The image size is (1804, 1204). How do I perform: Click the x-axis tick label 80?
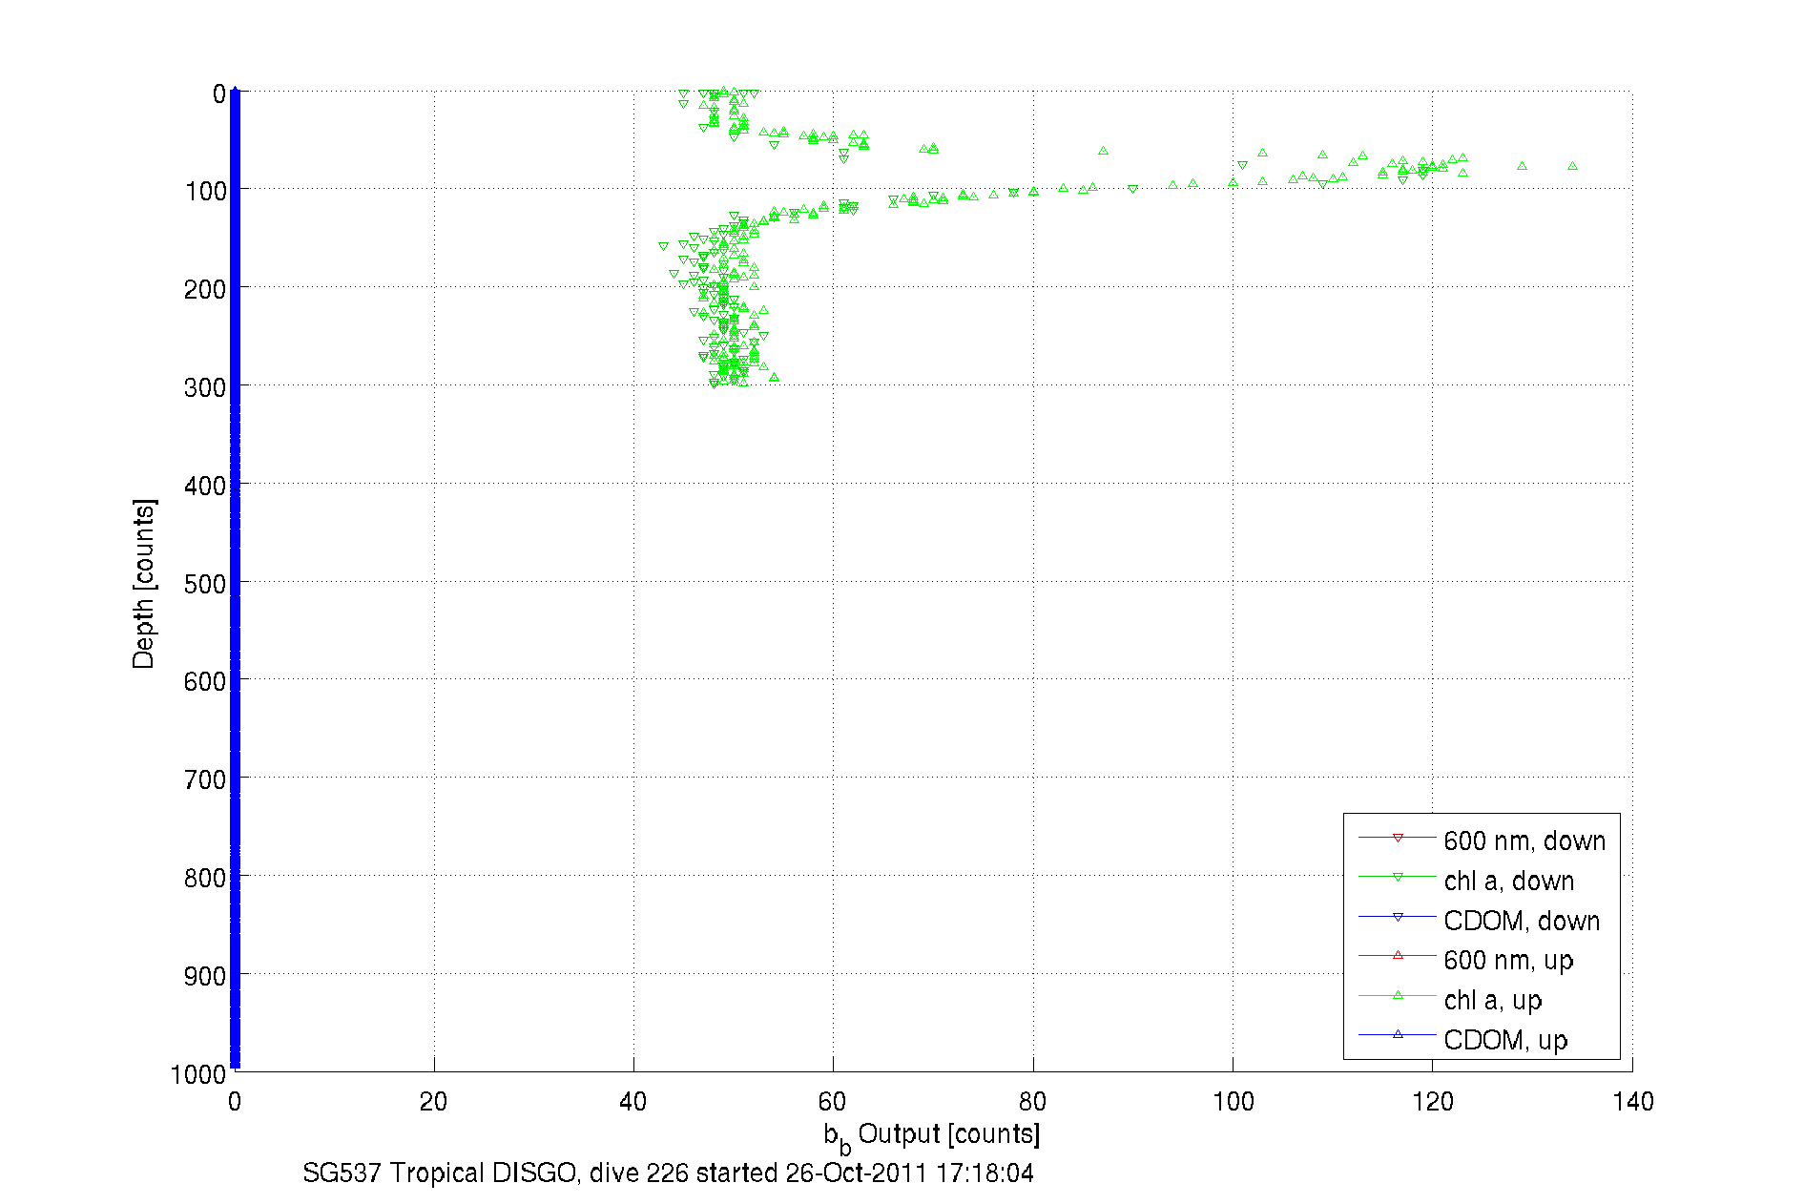click(x=1033, y=1102)
